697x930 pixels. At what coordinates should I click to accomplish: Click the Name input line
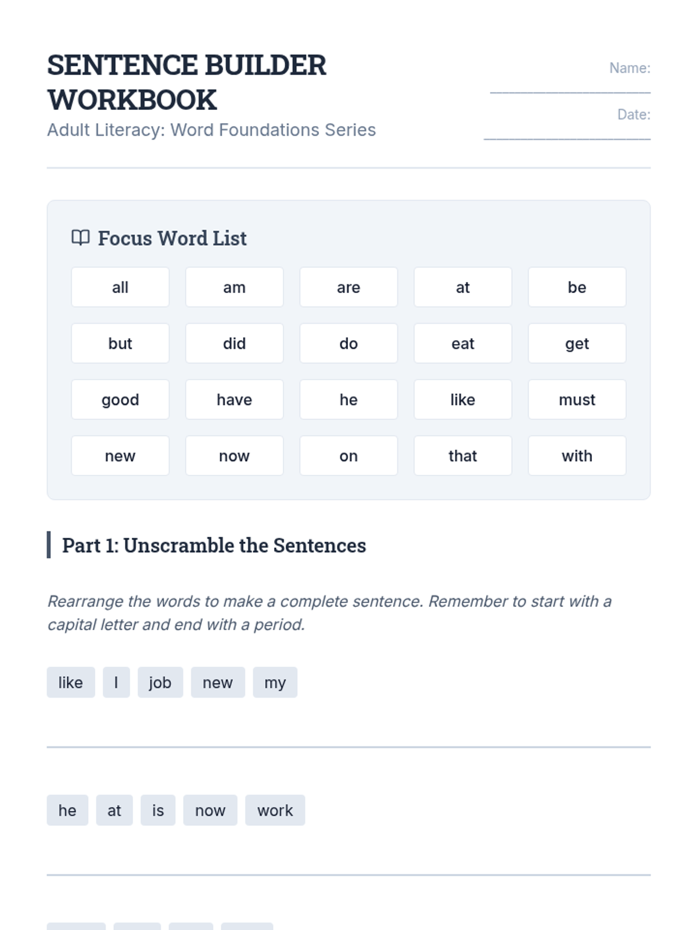coord(570,87)
